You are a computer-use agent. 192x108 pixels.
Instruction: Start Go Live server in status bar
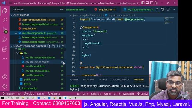(143, 94)
